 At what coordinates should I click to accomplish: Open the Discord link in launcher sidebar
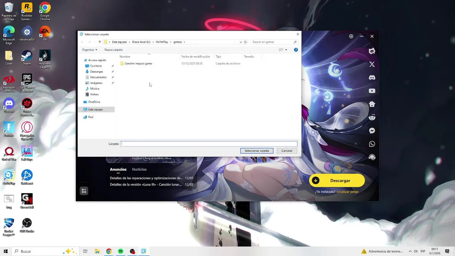click(x=372, y=78)
